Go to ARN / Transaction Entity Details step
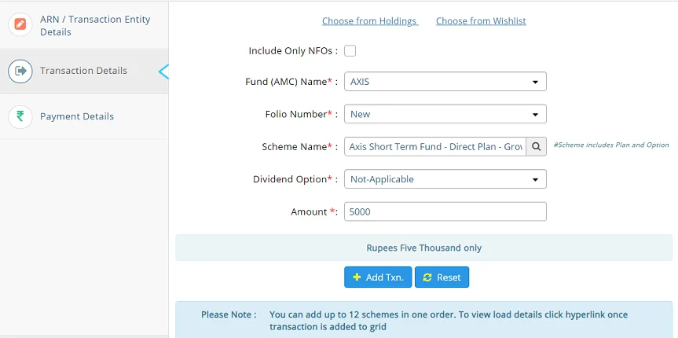Image resolution: width=678 pixels, height=338 pixels. (x=95, y=25)
